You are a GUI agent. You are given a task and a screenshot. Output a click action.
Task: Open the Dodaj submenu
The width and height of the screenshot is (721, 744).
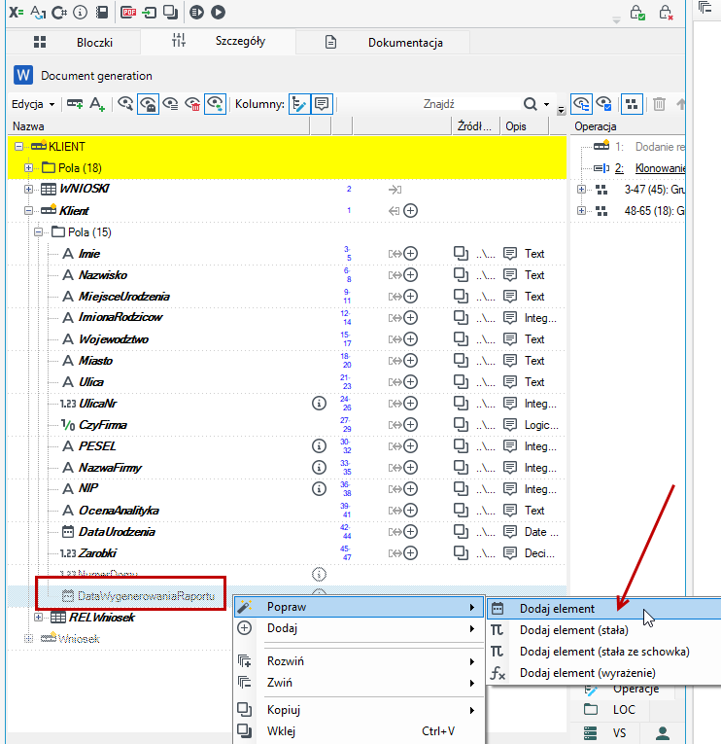point(360,628)
